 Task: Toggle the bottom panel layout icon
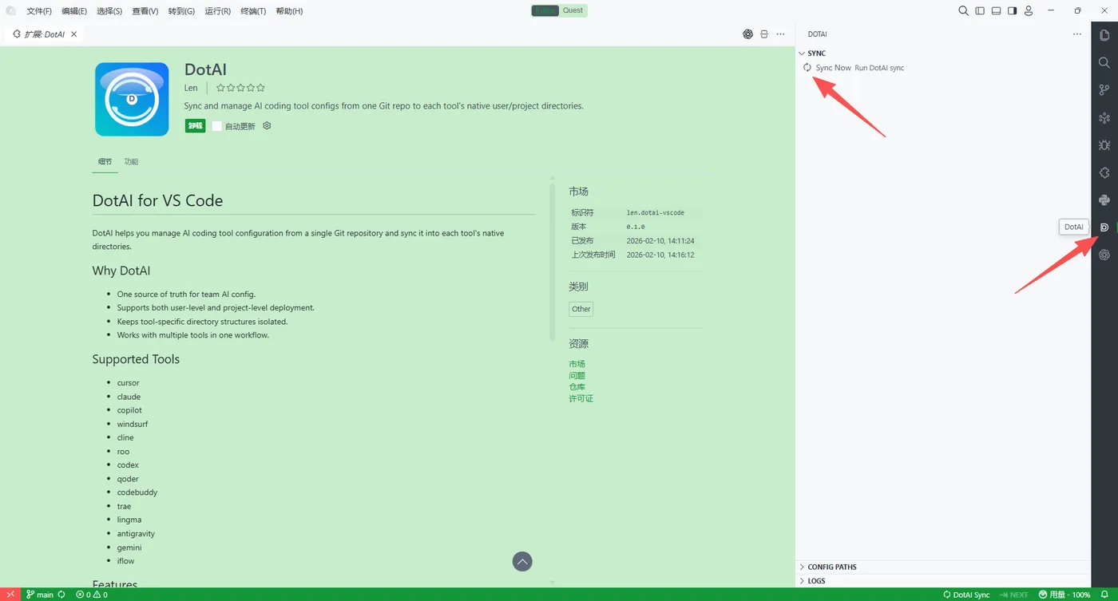tap(996, 11)
